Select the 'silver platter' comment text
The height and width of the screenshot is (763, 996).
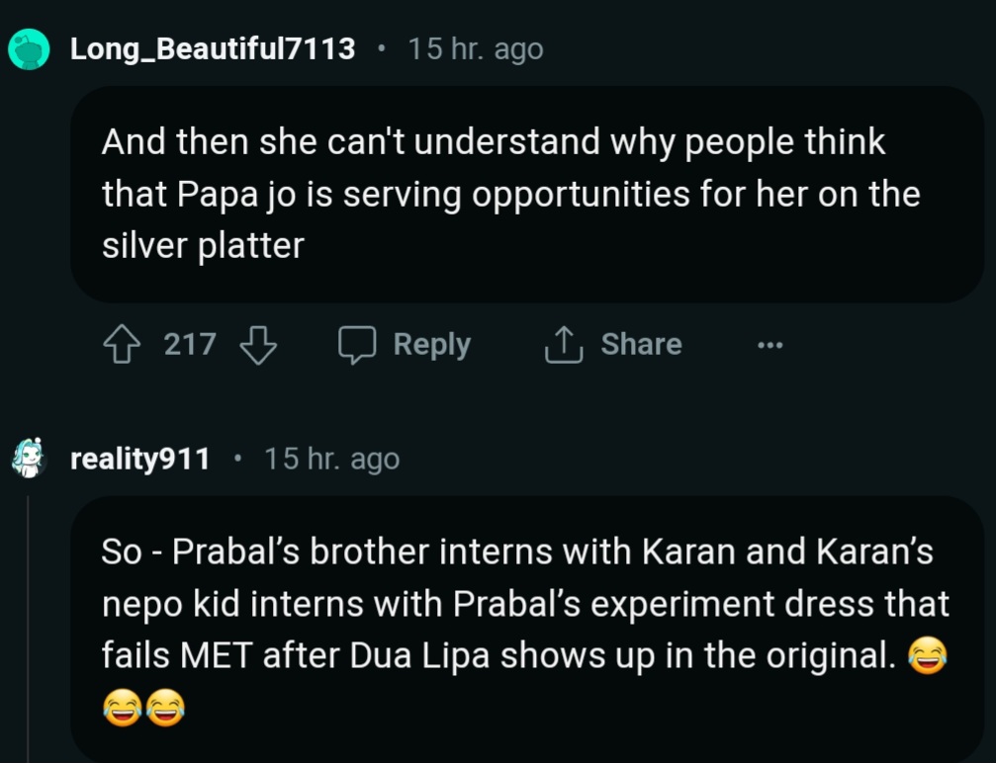203,246
